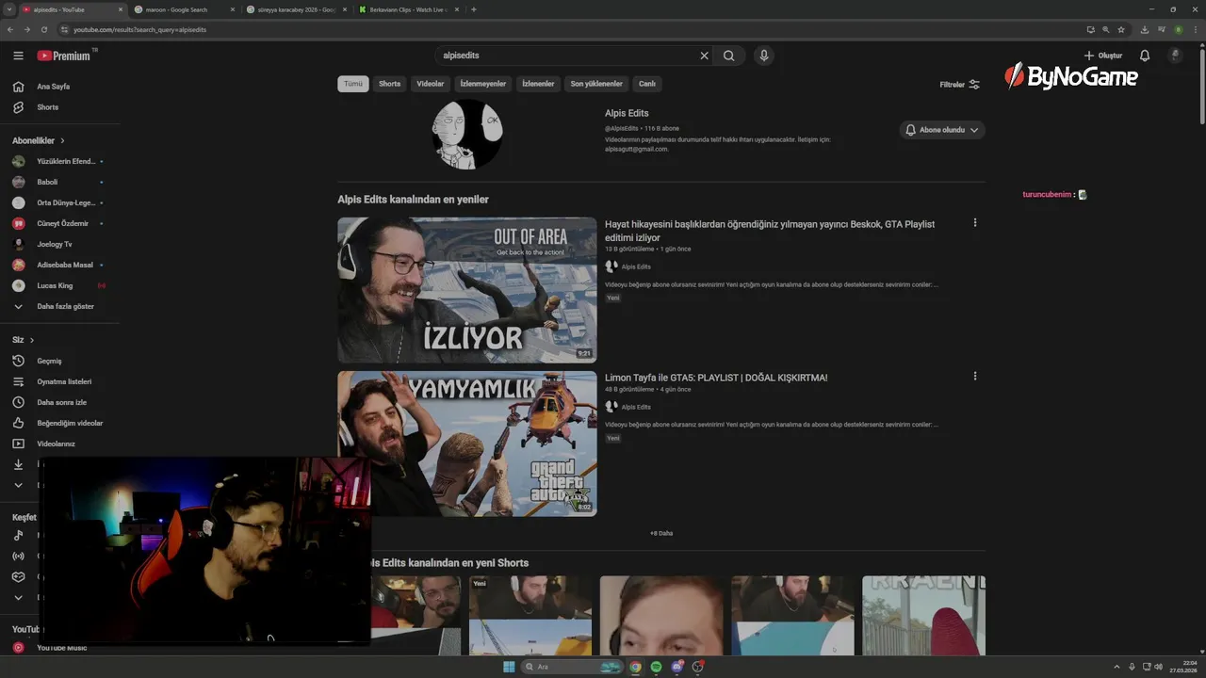Open Discord from the taskbar
This screenshot has width=1206, height=678.
[x=677, y=667]
